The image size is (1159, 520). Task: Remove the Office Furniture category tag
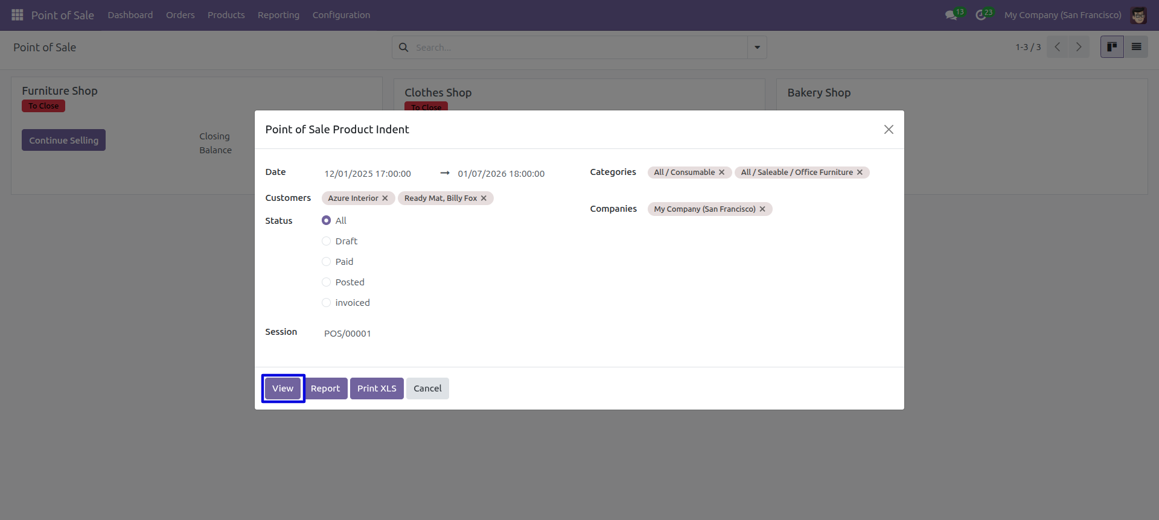[860, 172]
